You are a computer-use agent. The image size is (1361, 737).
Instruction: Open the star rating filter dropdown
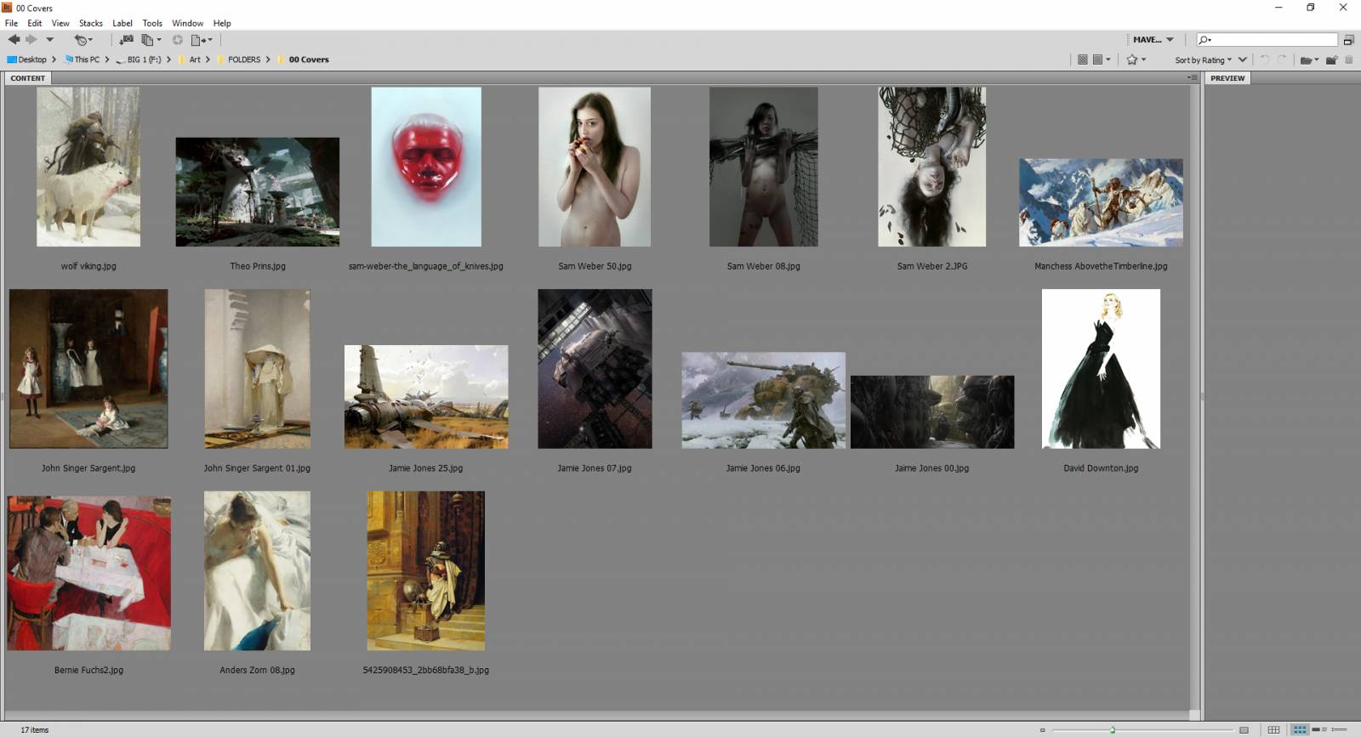1136,60
